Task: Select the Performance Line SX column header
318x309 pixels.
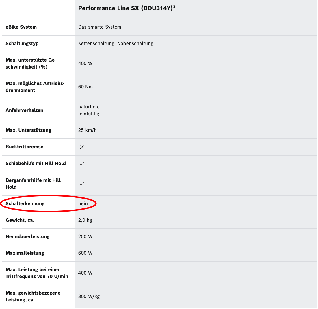Action: pyautogui.click(x=126, y=8)
